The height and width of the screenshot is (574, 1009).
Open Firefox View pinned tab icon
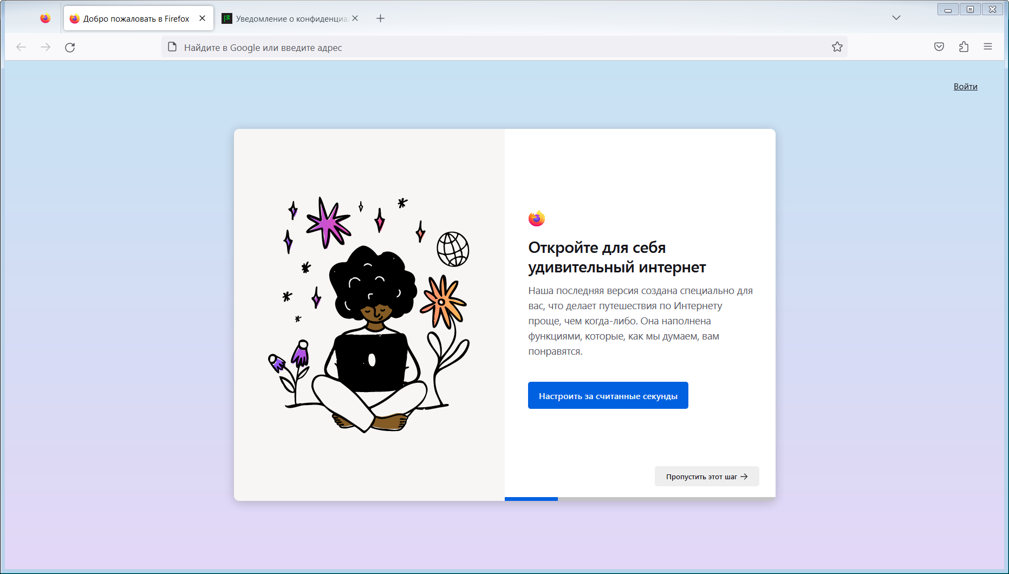click(45, 18)
